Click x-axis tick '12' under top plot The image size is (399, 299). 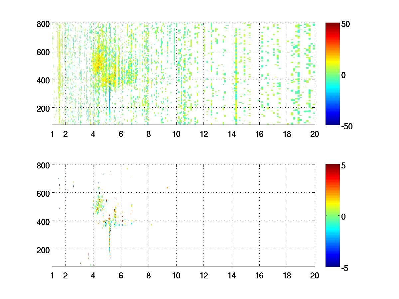tap(204, 134)
